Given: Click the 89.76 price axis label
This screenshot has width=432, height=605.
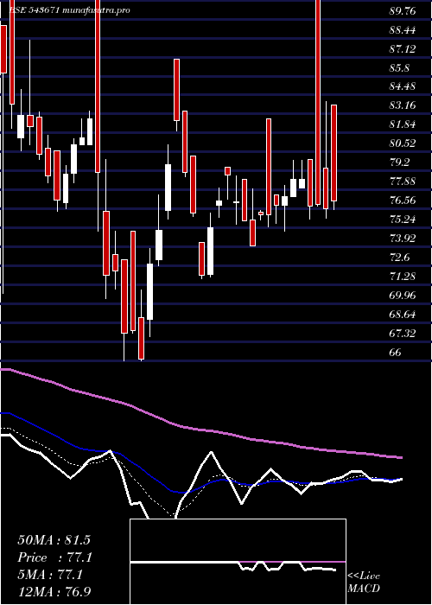Looking at the screenshot, I should point(403,11).
